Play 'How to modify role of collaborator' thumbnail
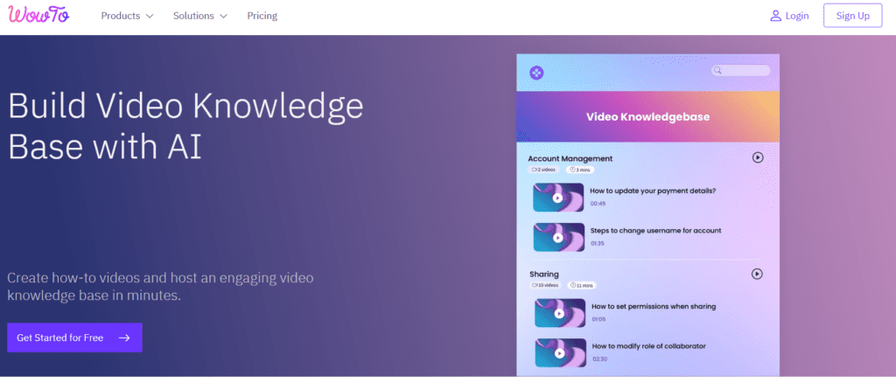This screenshot has width=896, height=383. pyautogui.click(x=558, y=352)
